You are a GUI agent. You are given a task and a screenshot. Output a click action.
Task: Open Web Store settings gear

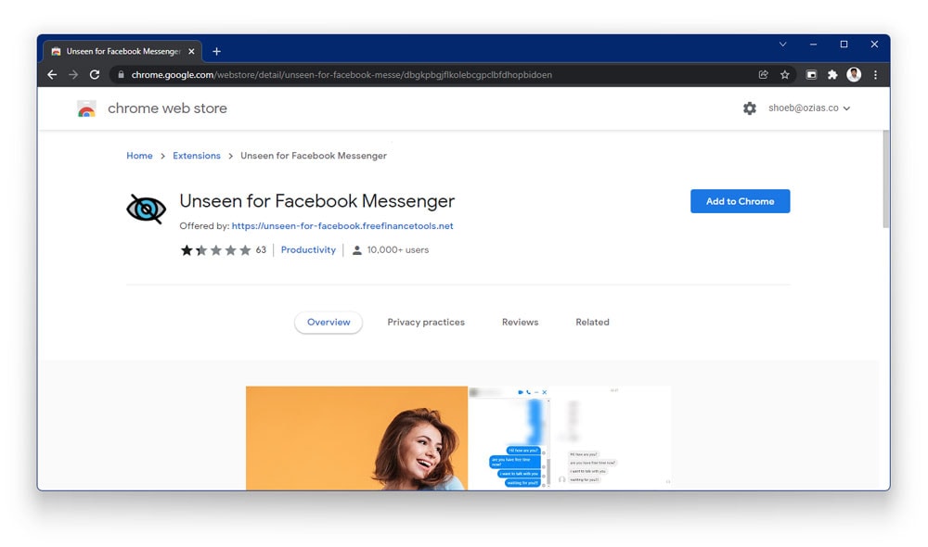[749, 108]
